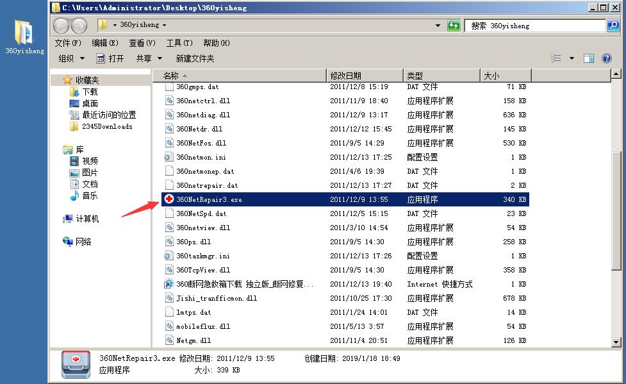This screenshot has height=384, width=626.
Task: Open the 编辑(E) menu
Action: [x=105, y=43]
